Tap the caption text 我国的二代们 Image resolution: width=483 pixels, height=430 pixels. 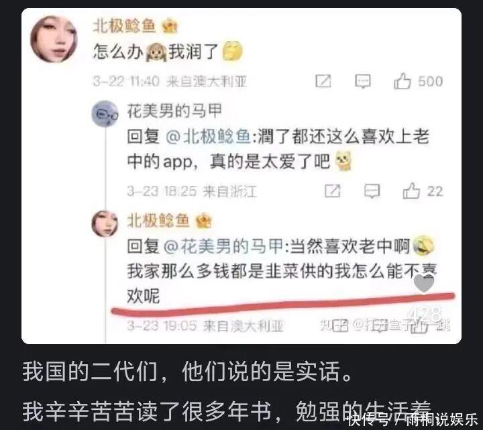point(90,371)
